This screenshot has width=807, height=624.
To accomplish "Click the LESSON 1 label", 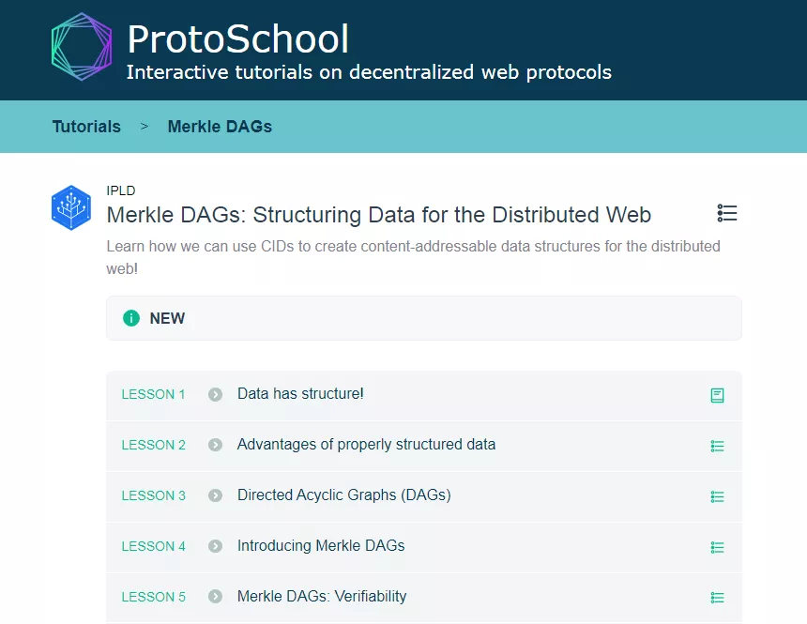I will 153,394.
